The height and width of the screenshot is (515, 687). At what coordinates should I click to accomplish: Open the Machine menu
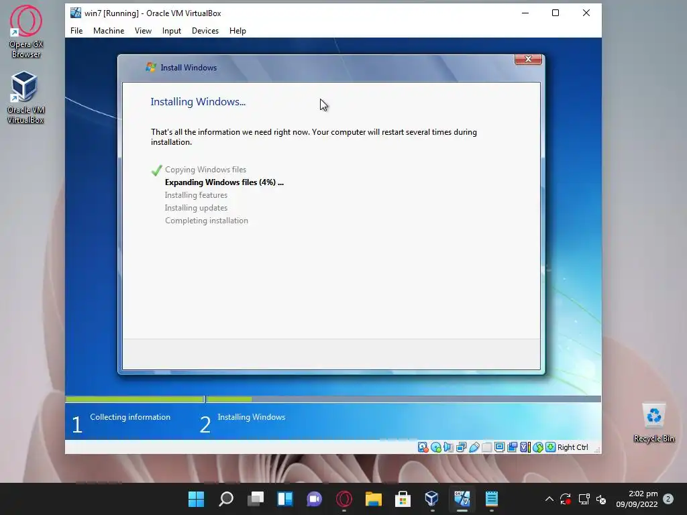(x=109, y=31)
